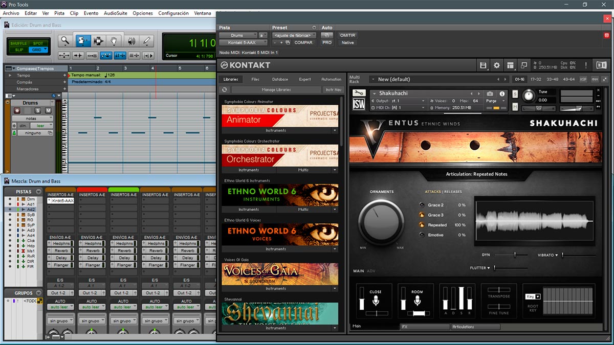Mute the Shakuhachi instrument in Kontakt
The width and height of the screenshot is (614, 345).
click(515, 106)
